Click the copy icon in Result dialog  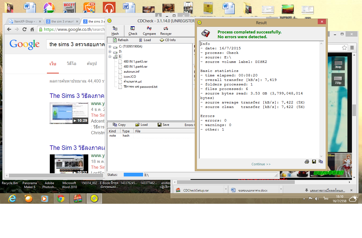click(321, 162)
